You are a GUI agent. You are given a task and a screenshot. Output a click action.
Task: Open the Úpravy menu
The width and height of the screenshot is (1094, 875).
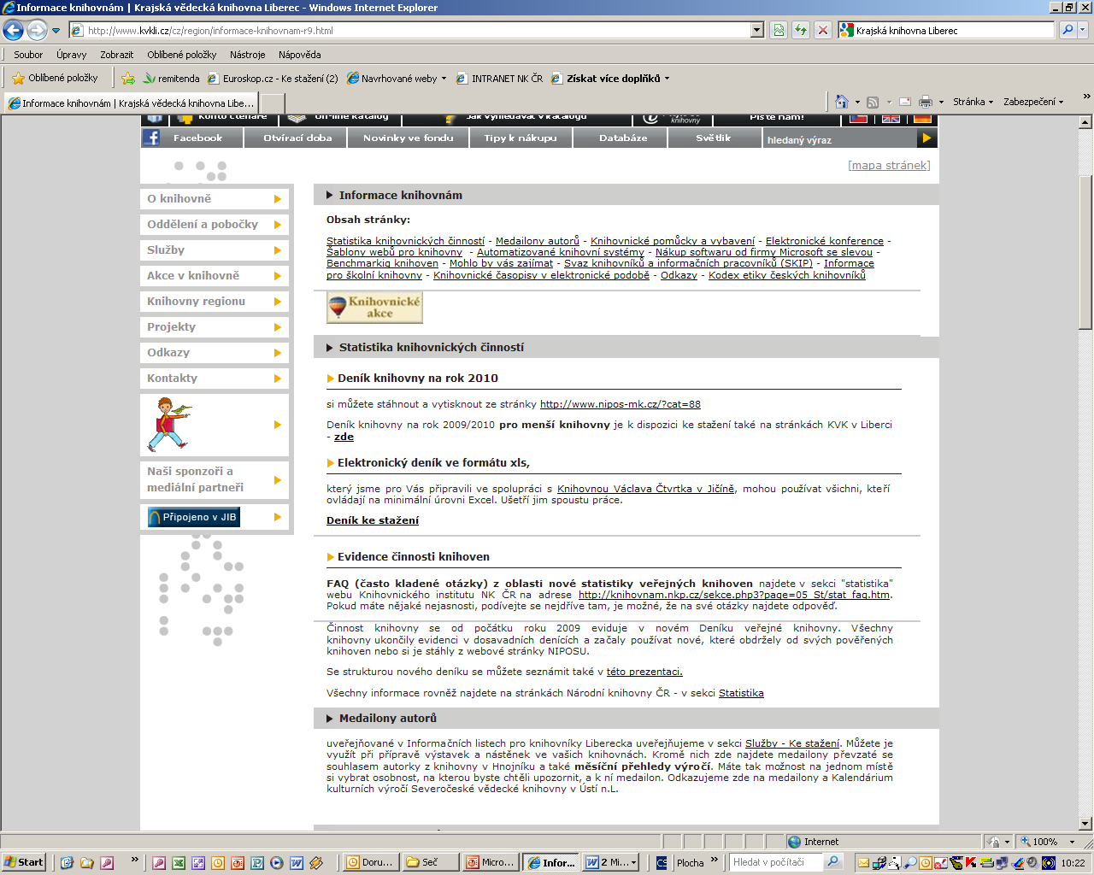(x=72, y=55)
